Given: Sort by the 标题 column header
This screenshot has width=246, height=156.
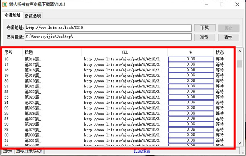Looking at the screenshot, I should point(52,52).
